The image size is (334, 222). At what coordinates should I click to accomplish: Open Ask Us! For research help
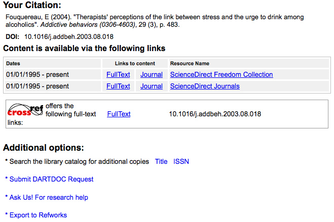pyautogui.click(x=49, y=197)
